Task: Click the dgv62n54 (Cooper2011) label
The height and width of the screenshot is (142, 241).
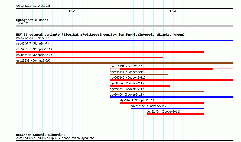Action: click(x=164, y=111)
